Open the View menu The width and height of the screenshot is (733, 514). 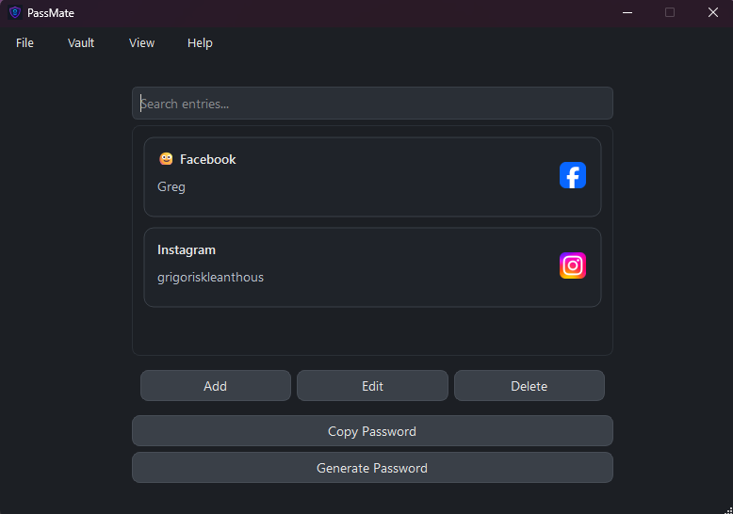[142, 43]
